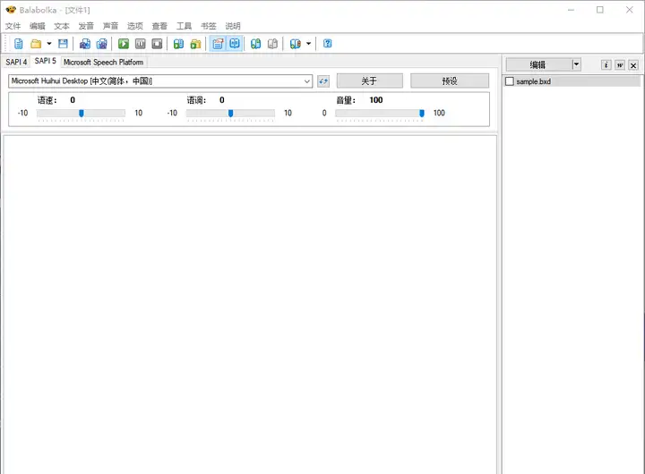This screenshot has width=645, height=474.
Task: Open the 发音 menu
Action: (x=86, y=26)
